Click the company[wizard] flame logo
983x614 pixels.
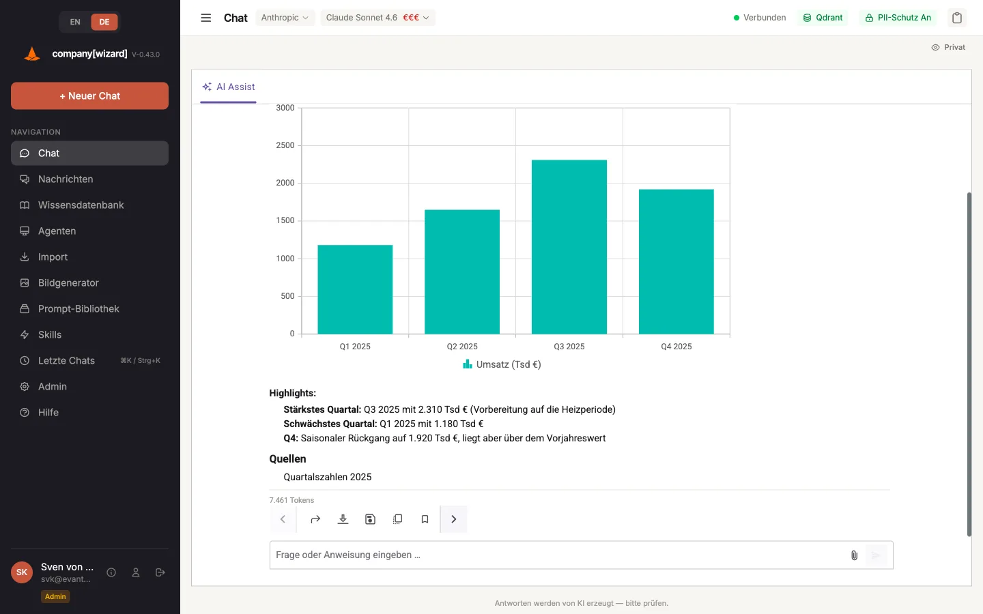pyautogui.click(x=32, y=54)
